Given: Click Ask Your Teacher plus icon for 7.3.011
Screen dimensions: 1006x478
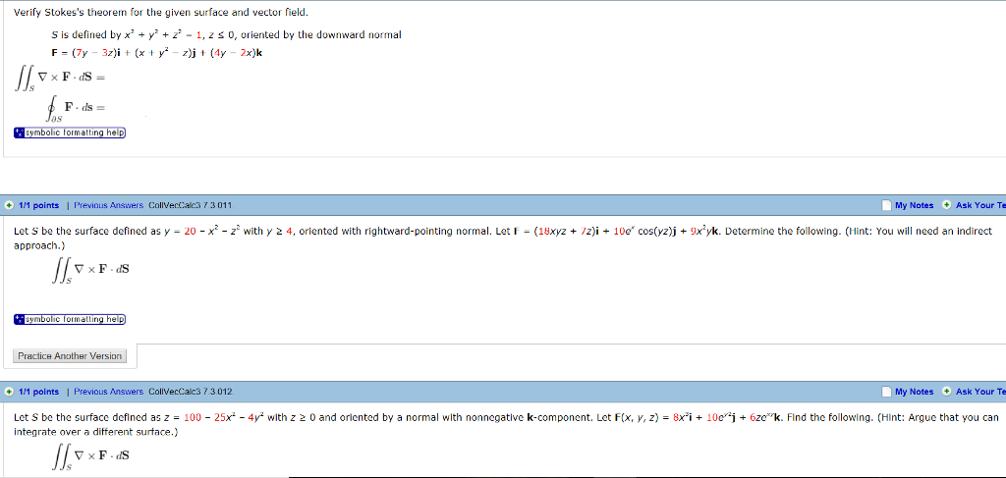Looking at the screenshot, I should [946, 206].
